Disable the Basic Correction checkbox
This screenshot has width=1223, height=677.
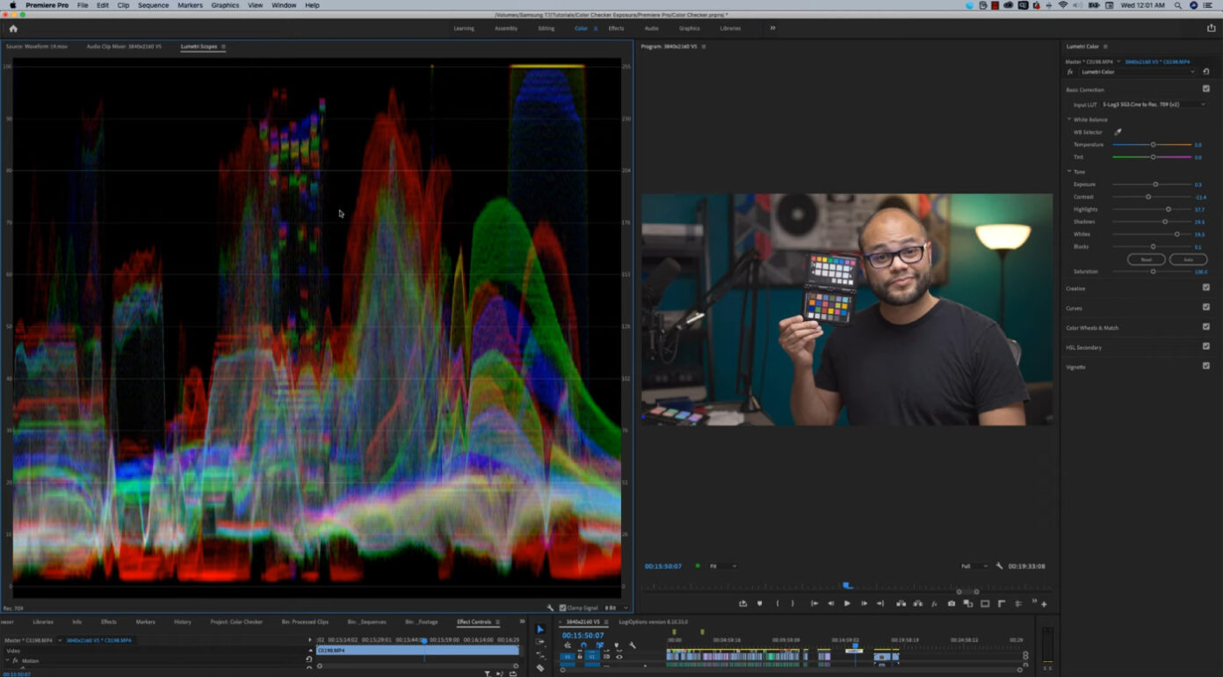pos(1207,88)
